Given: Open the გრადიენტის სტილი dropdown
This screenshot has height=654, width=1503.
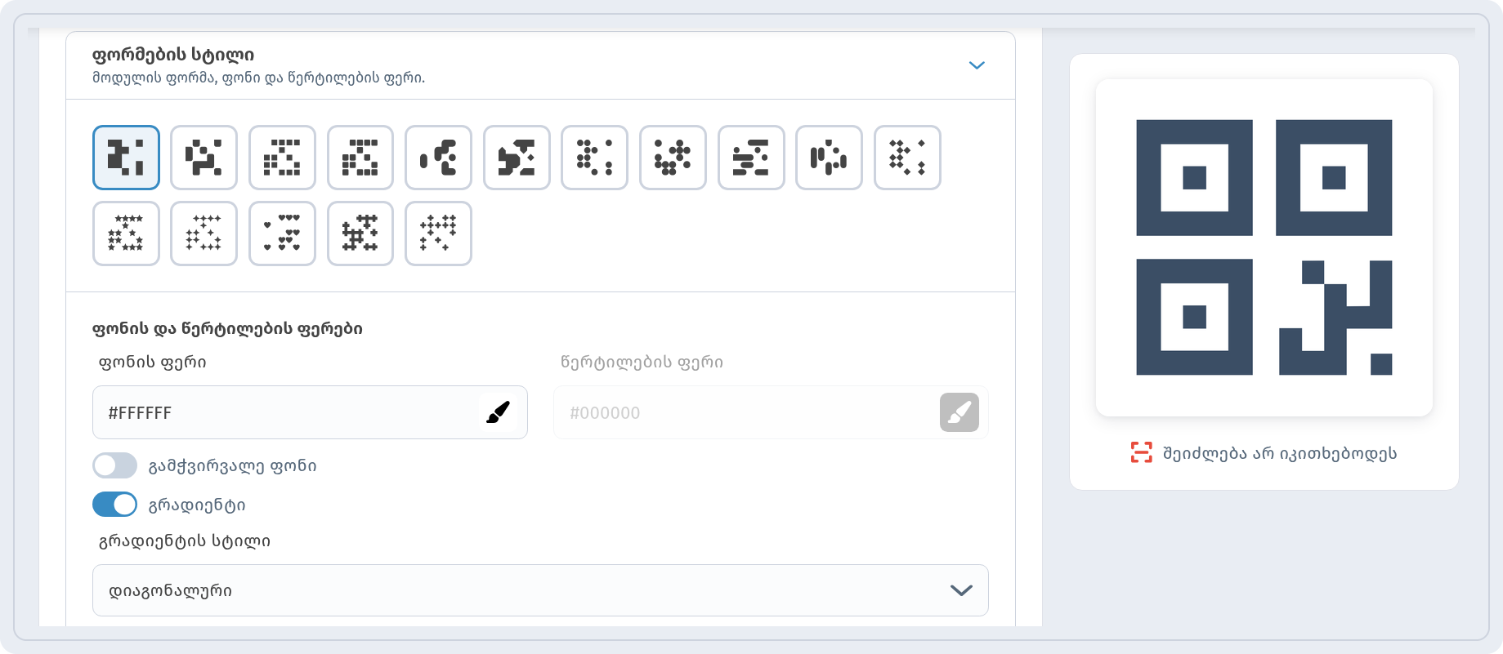Looking at the screenshot, I should pos(540,590).
